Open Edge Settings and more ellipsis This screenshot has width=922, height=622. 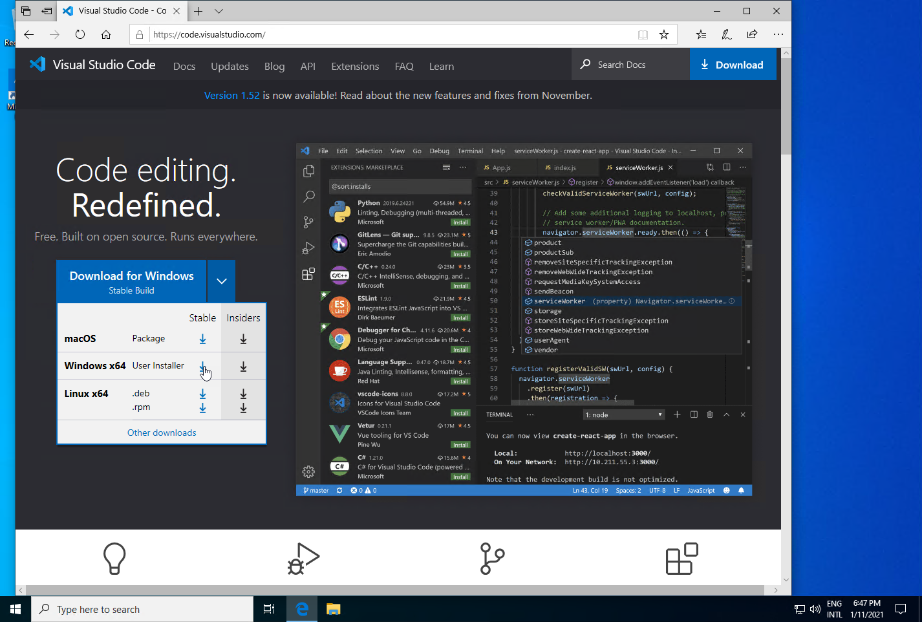pyautogui.click(x=778, y=34)
